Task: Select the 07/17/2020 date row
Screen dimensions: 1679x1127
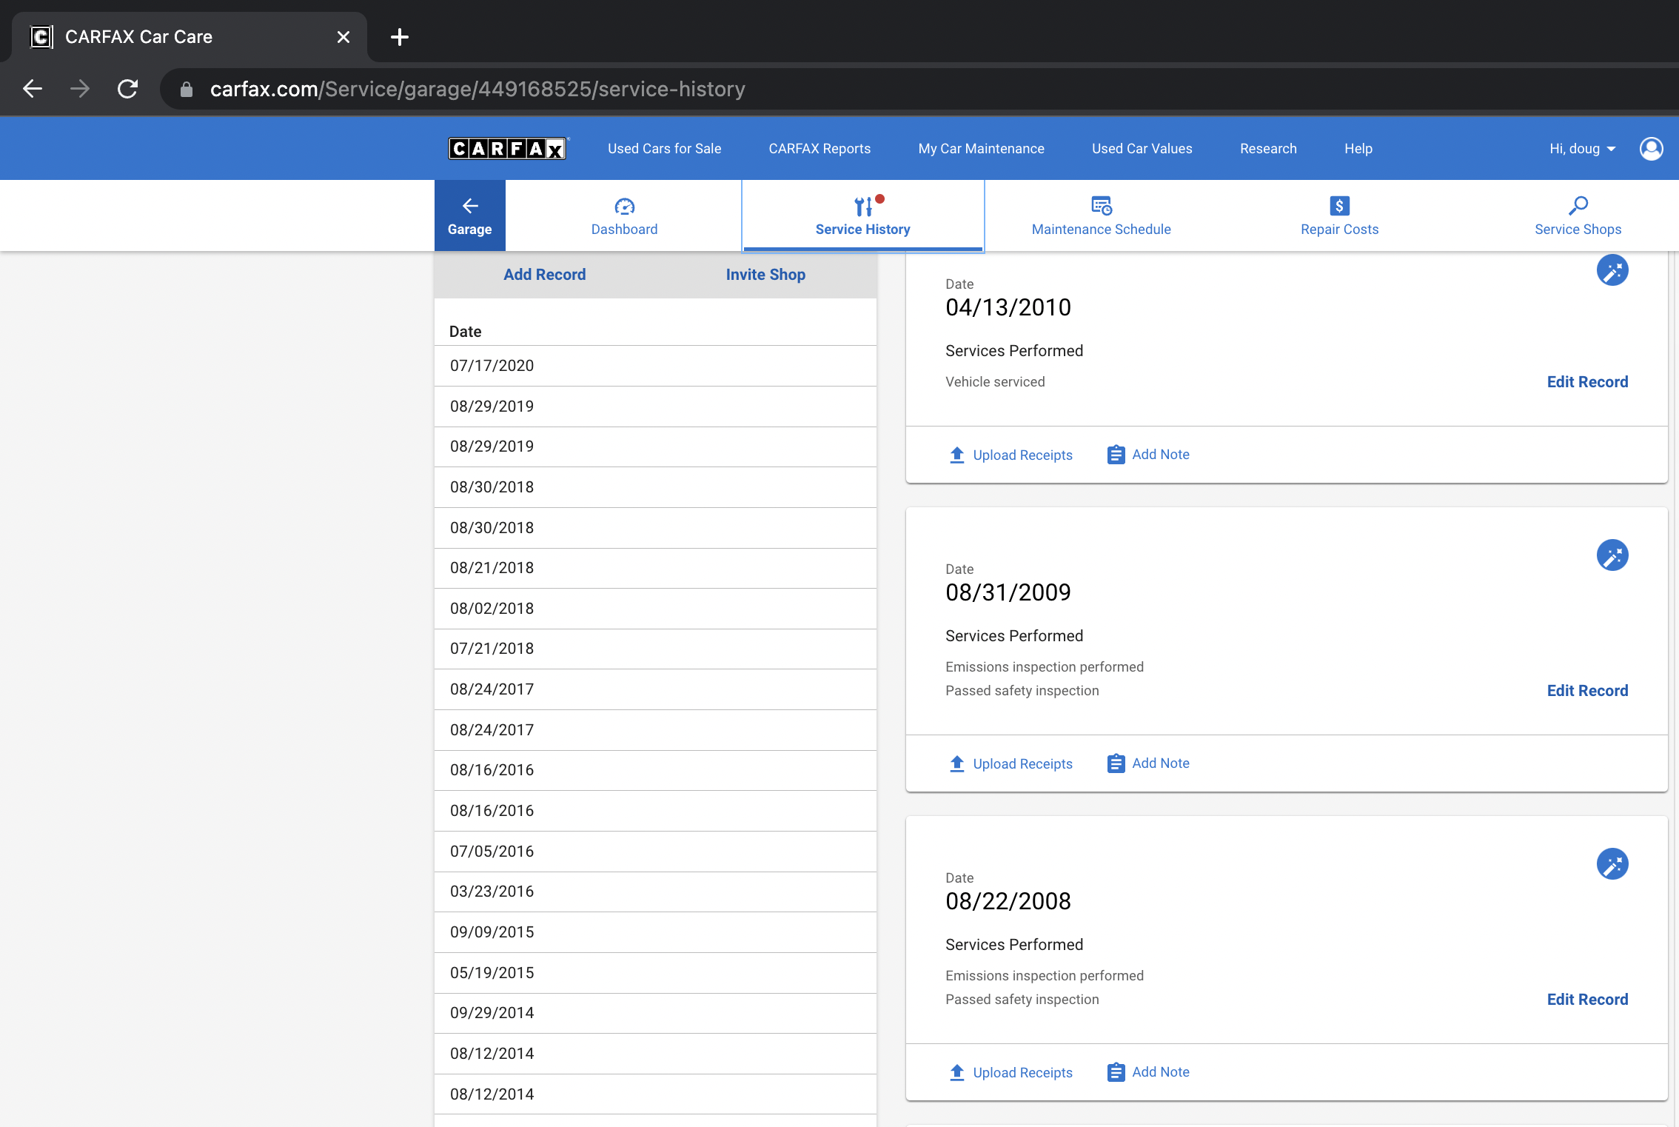Action: [655, 366]
